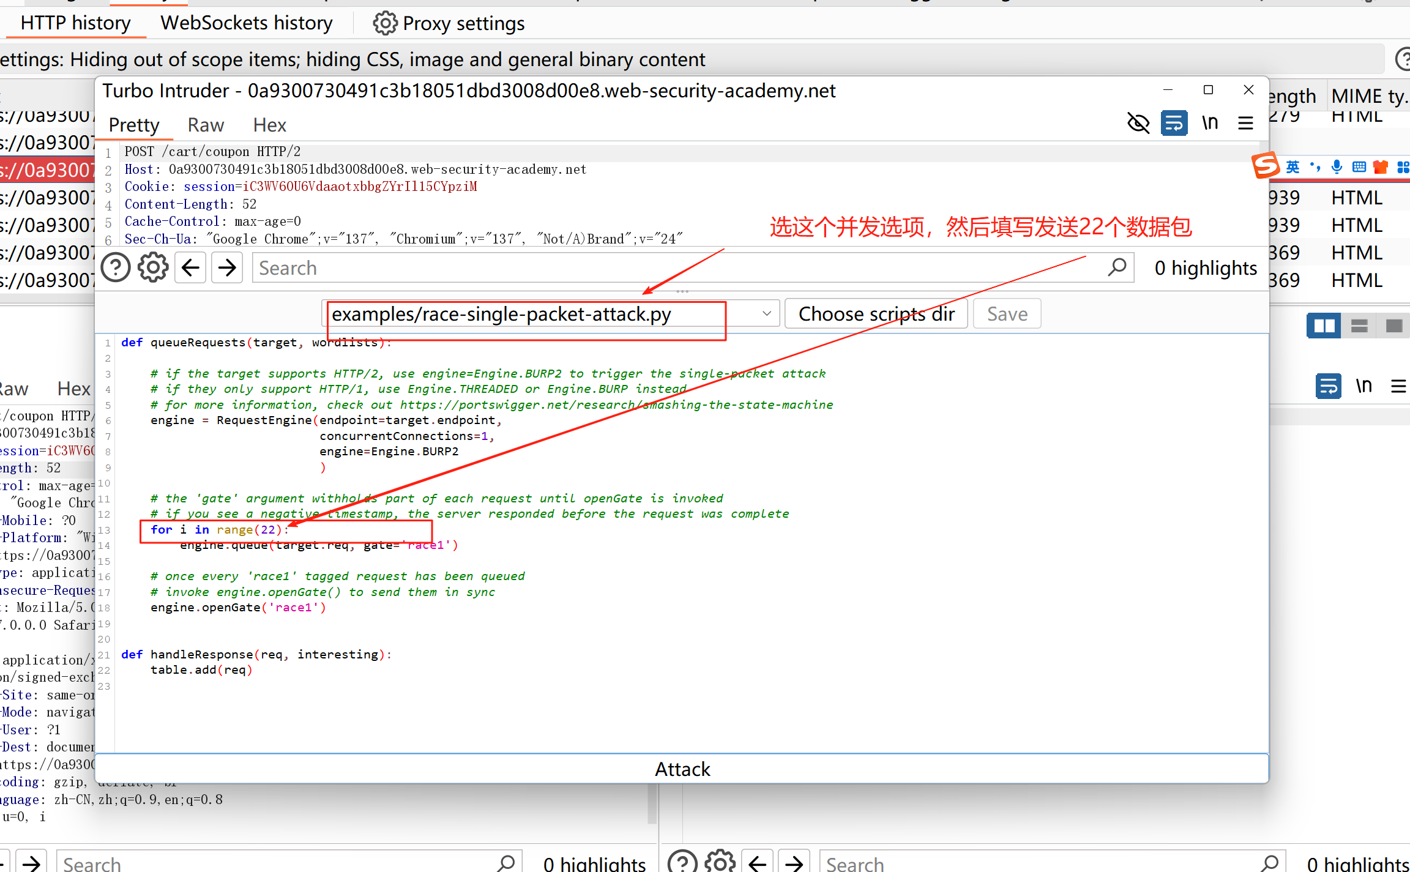Select side-by-side layout view icon
This screenshot has width=1410, height=872.
click(1324, 326)
